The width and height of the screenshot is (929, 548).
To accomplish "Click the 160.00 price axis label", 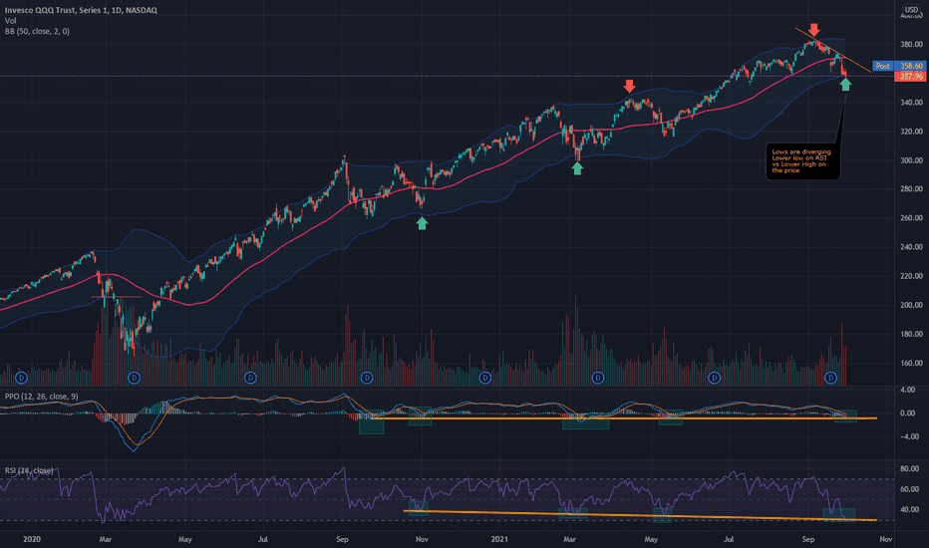I will click(x=911, y=363).
